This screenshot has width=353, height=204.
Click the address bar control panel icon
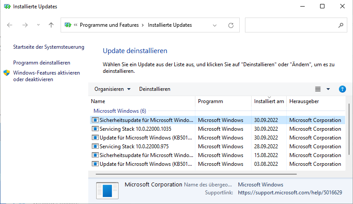[68, 25]
